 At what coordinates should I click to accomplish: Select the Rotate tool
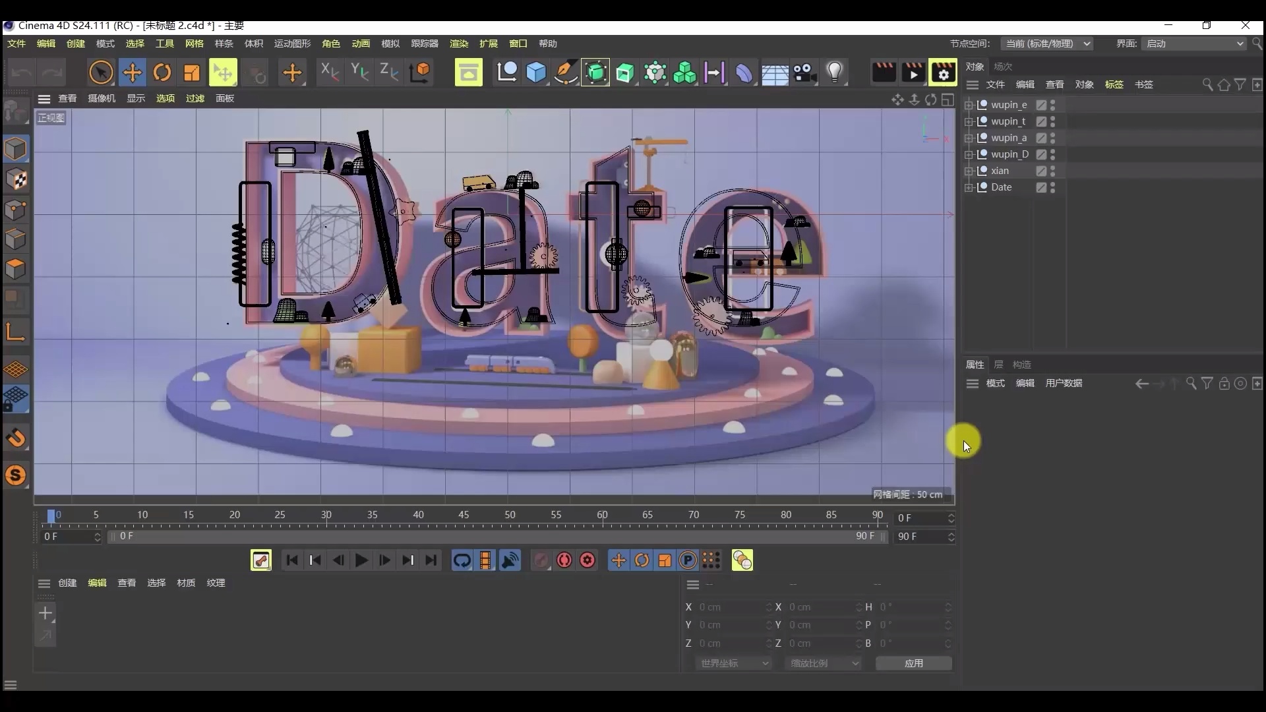pyautogui.click(x=162, y=73)
